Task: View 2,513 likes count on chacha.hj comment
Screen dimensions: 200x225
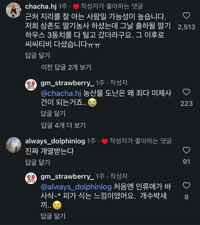Action: (x=186, y=27)
